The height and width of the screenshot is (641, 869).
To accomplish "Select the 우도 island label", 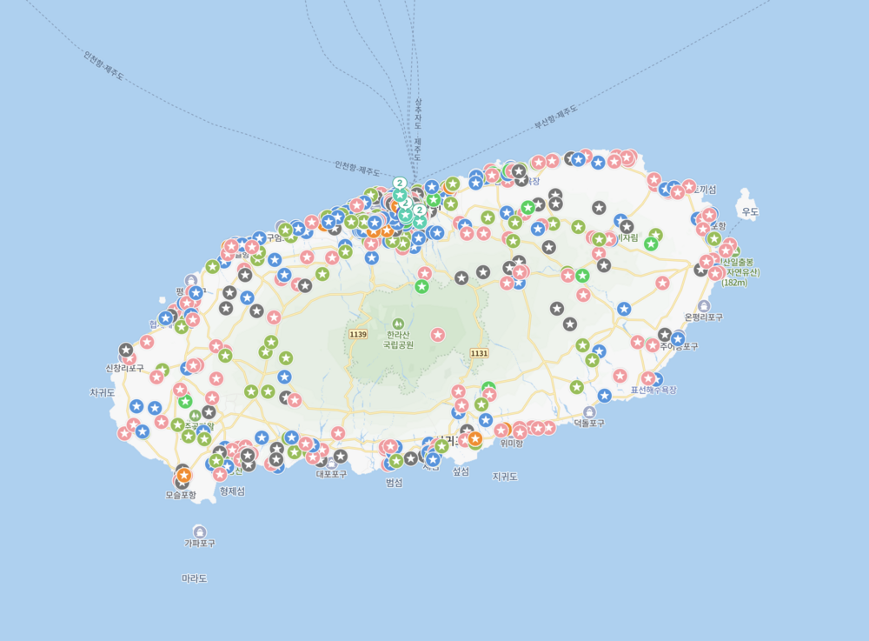I will (749, 211).
